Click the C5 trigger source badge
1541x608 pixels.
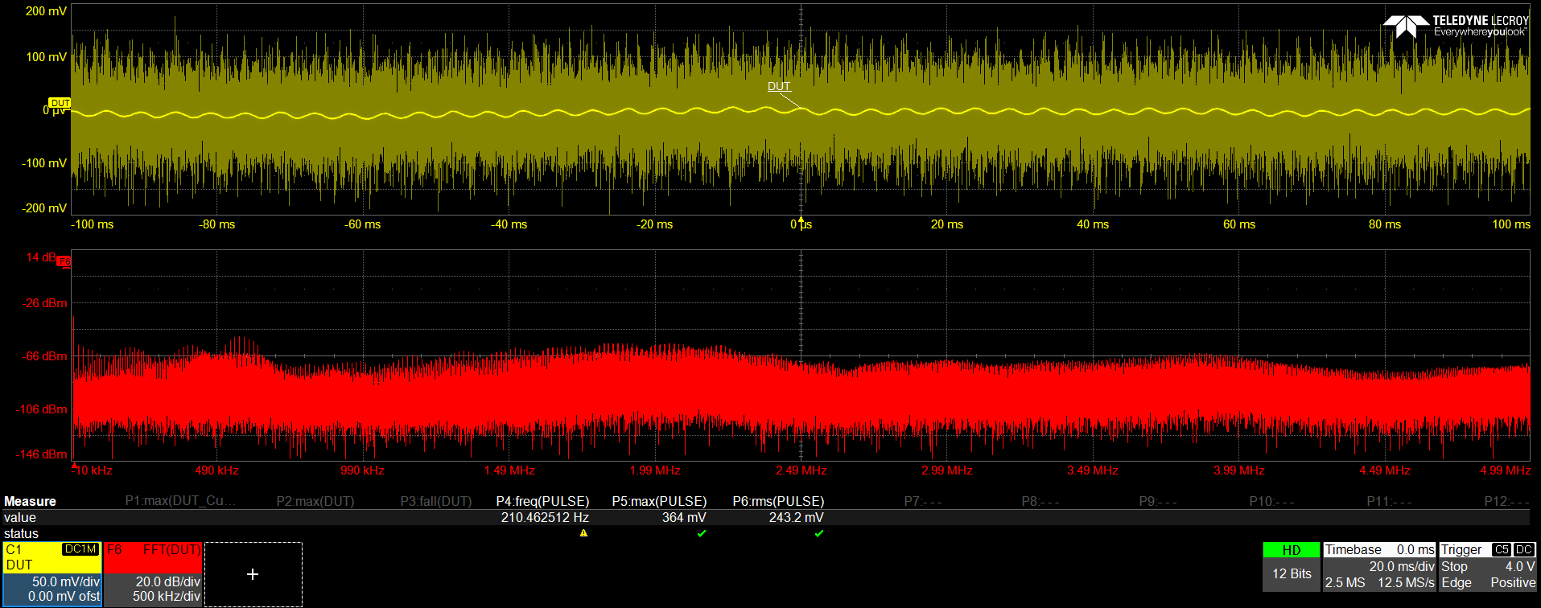[x=1502, y=549]
